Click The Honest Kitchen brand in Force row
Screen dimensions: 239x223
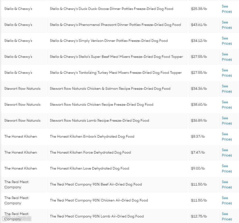coord(20,153)
